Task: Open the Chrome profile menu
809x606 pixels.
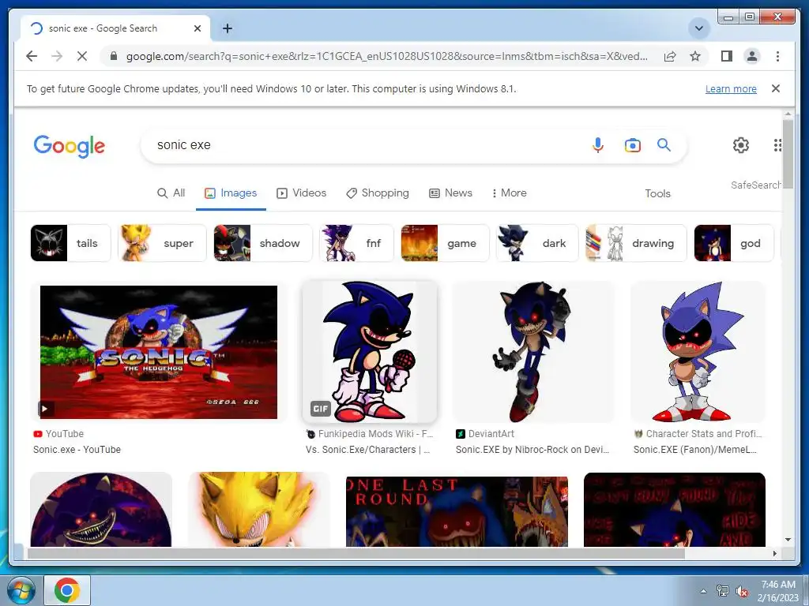Action: click(752, 56)
